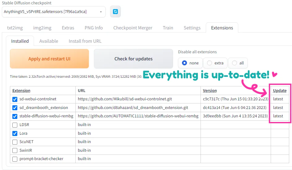The height and width of the screenshot is (170, 292).
Task: Uncheck the sd_dreambooth_extension checkbox
Action: 15,108
